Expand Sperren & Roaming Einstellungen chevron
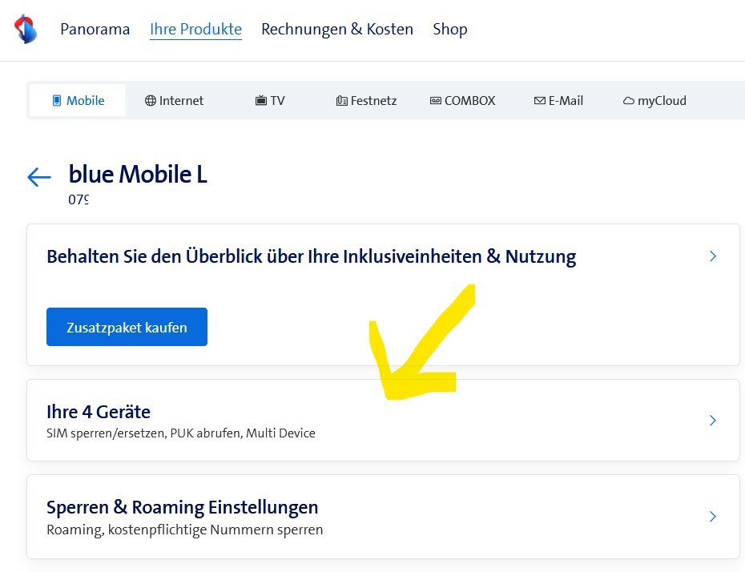 coord(713,517)
